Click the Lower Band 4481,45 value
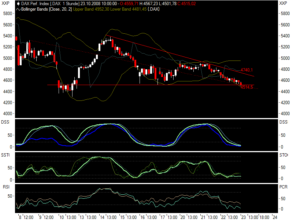The width and height of the screenshot is (293, 220). tap(129, 9)
